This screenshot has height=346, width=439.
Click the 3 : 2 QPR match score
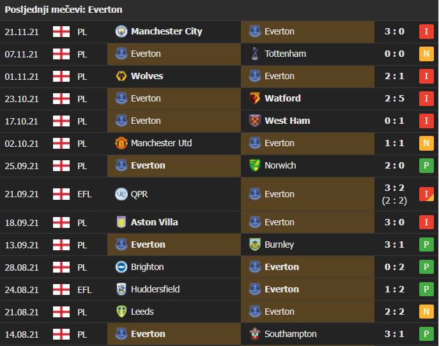coord(394,188)
